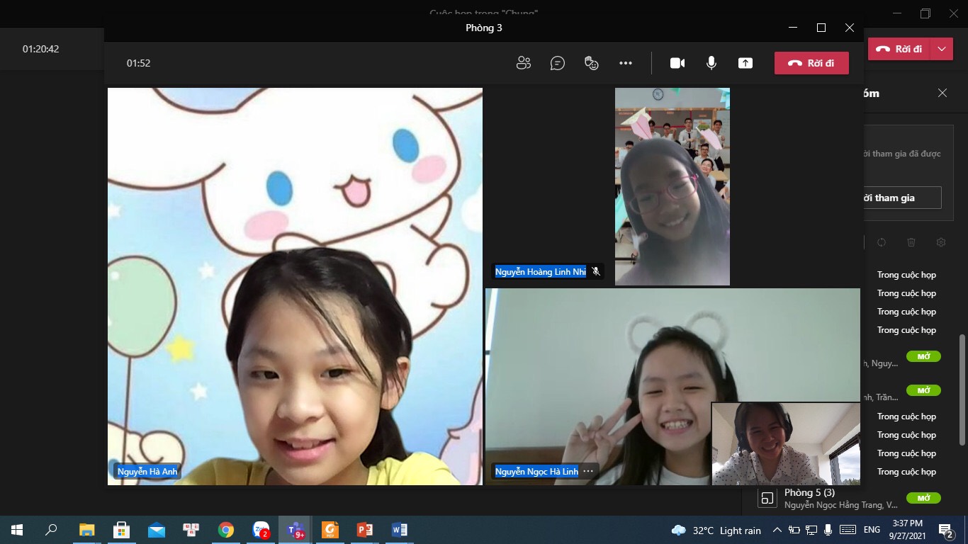Viewport: 968px width, 544px height.
Task: Leave Phòng 3 with Rời đi button
Action: 811,63
